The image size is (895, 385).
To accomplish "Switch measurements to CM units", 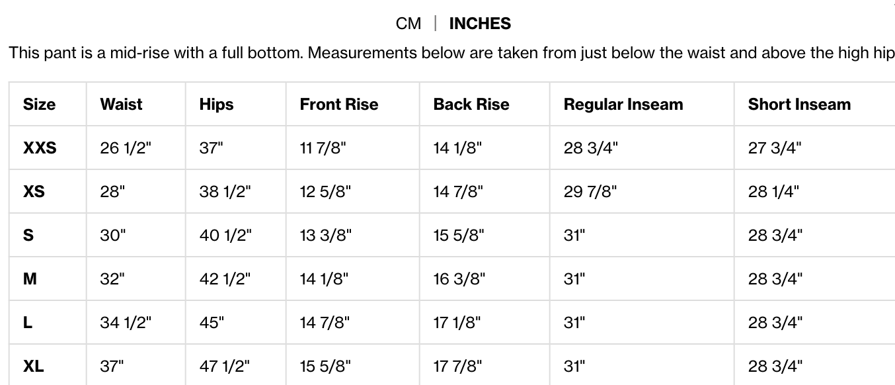I will pyautogui.click(x=408, y=24).
